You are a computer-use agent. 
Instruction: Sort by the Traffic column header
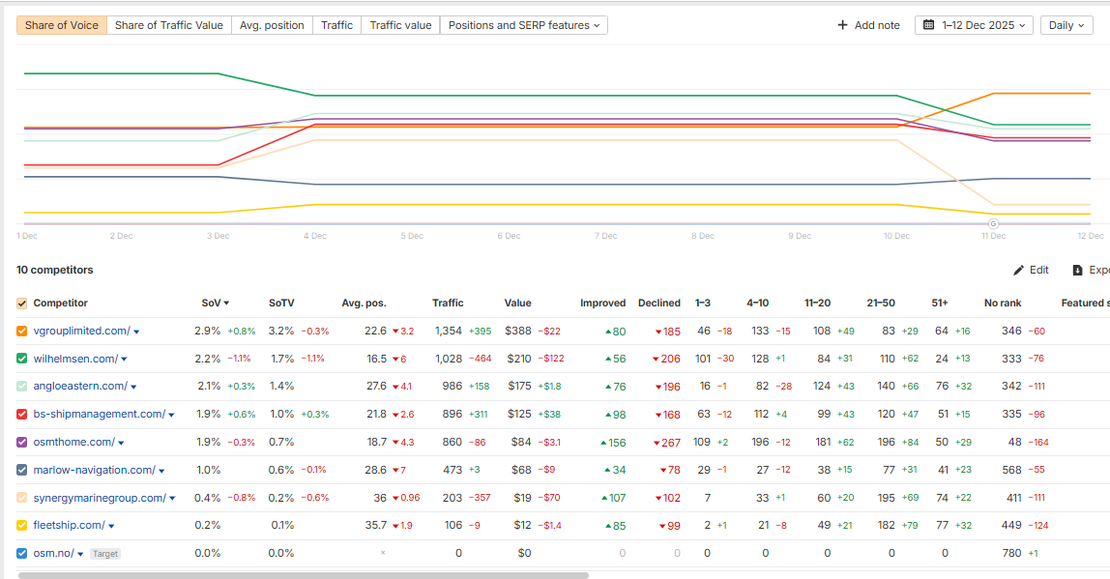coord(448,304)
